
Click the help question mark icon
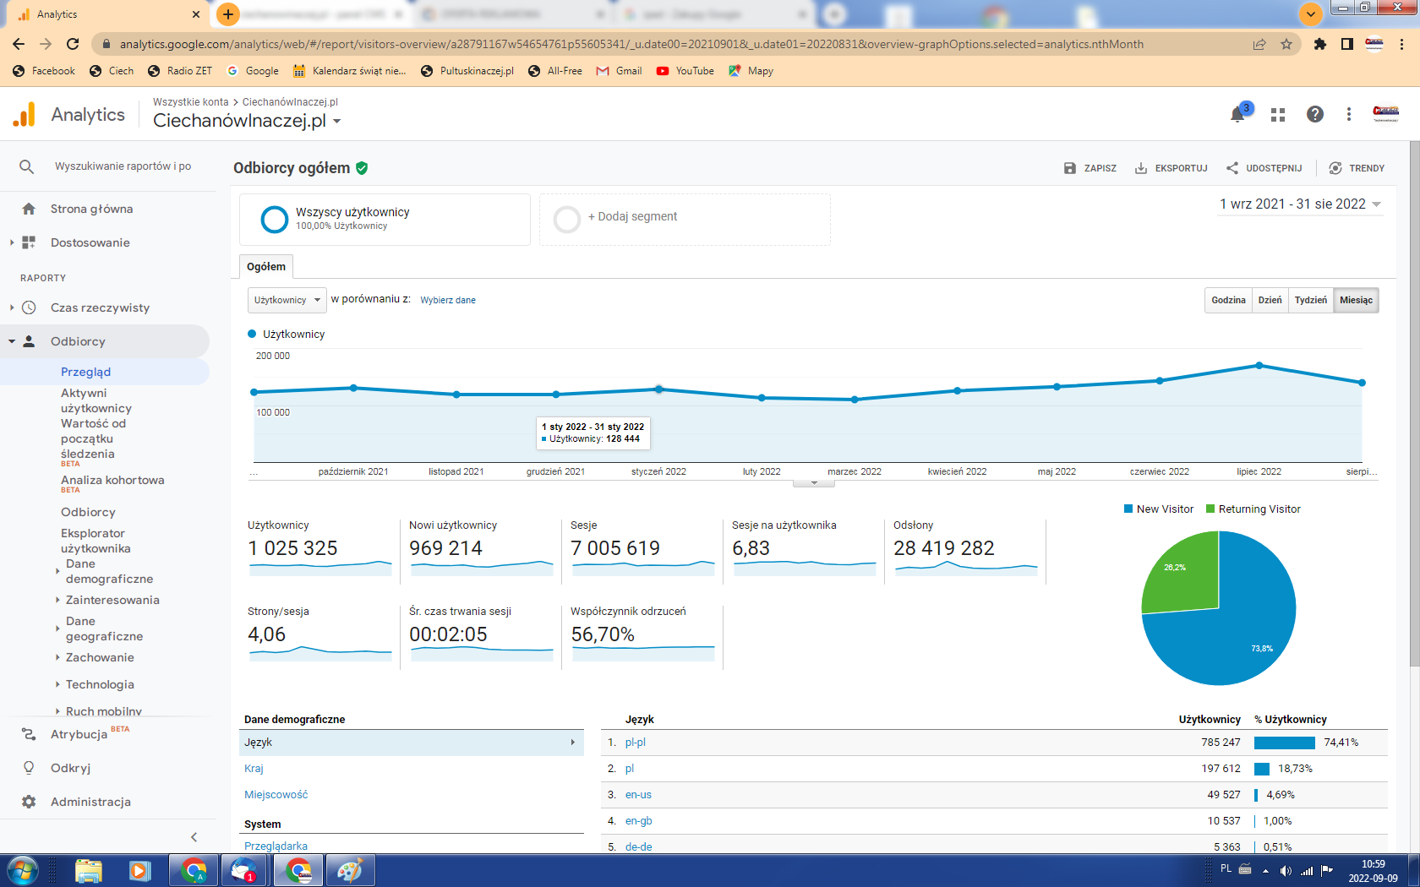coord(1314,115)
